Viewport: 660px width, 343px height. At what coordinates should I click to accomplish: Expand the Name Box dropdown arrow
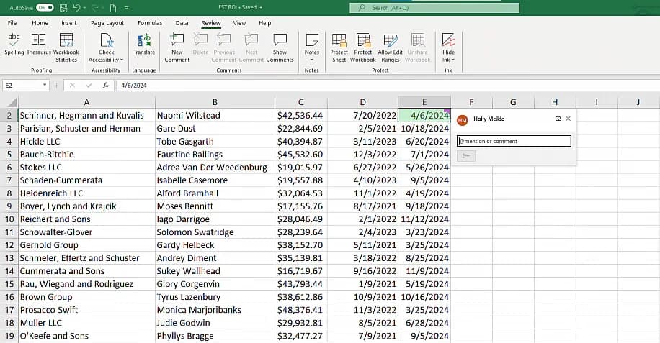[45, 85]
